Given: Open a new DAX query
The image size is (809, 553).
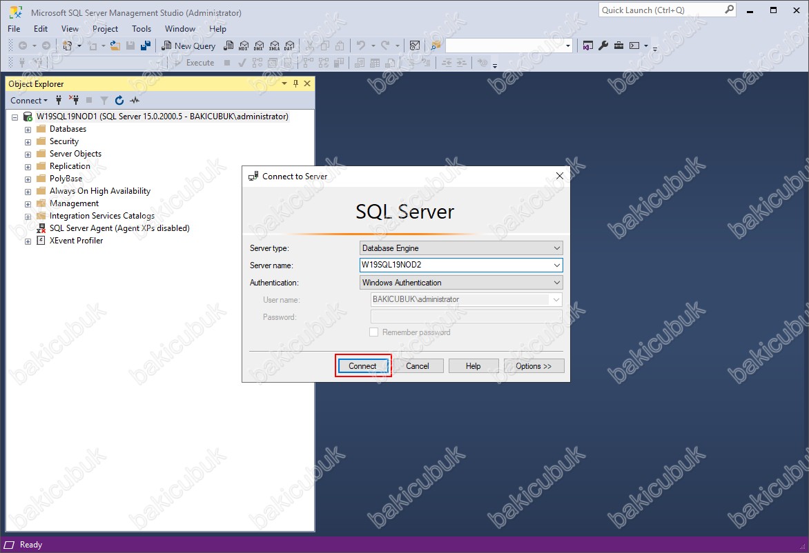Looking at the screenshot, I should [x=290, y=46].
